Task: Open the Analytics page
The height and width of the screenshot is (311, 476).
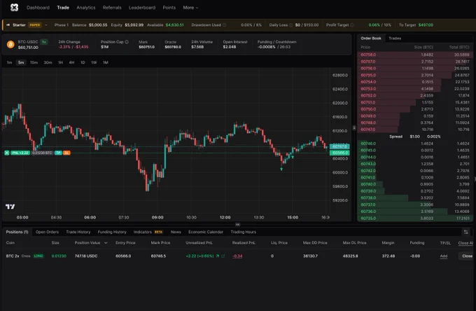Action: point(86,8)
